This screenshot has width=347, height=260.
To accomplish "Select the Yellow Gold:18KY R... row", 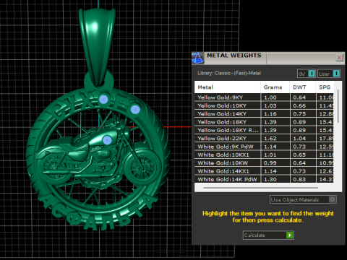I will pos(264,130).
